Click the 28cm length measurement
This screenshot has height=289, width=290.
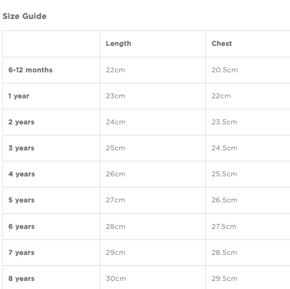tap(116, 226)
